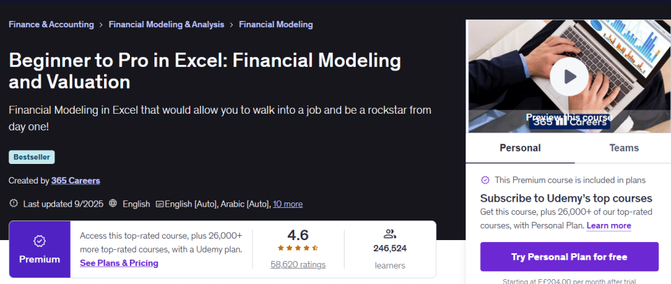Go to Financial Modeling & Analysis category
This screenshot has height=284, width=671.
coord(166,24)
